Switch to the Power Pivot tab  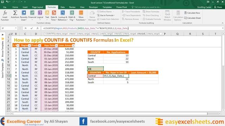tap(122, 7)
